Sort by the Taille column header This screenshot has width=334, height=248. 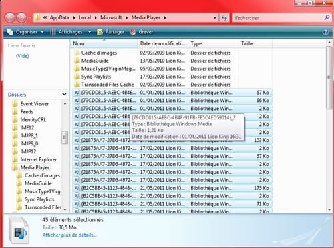tap(256, 43)
